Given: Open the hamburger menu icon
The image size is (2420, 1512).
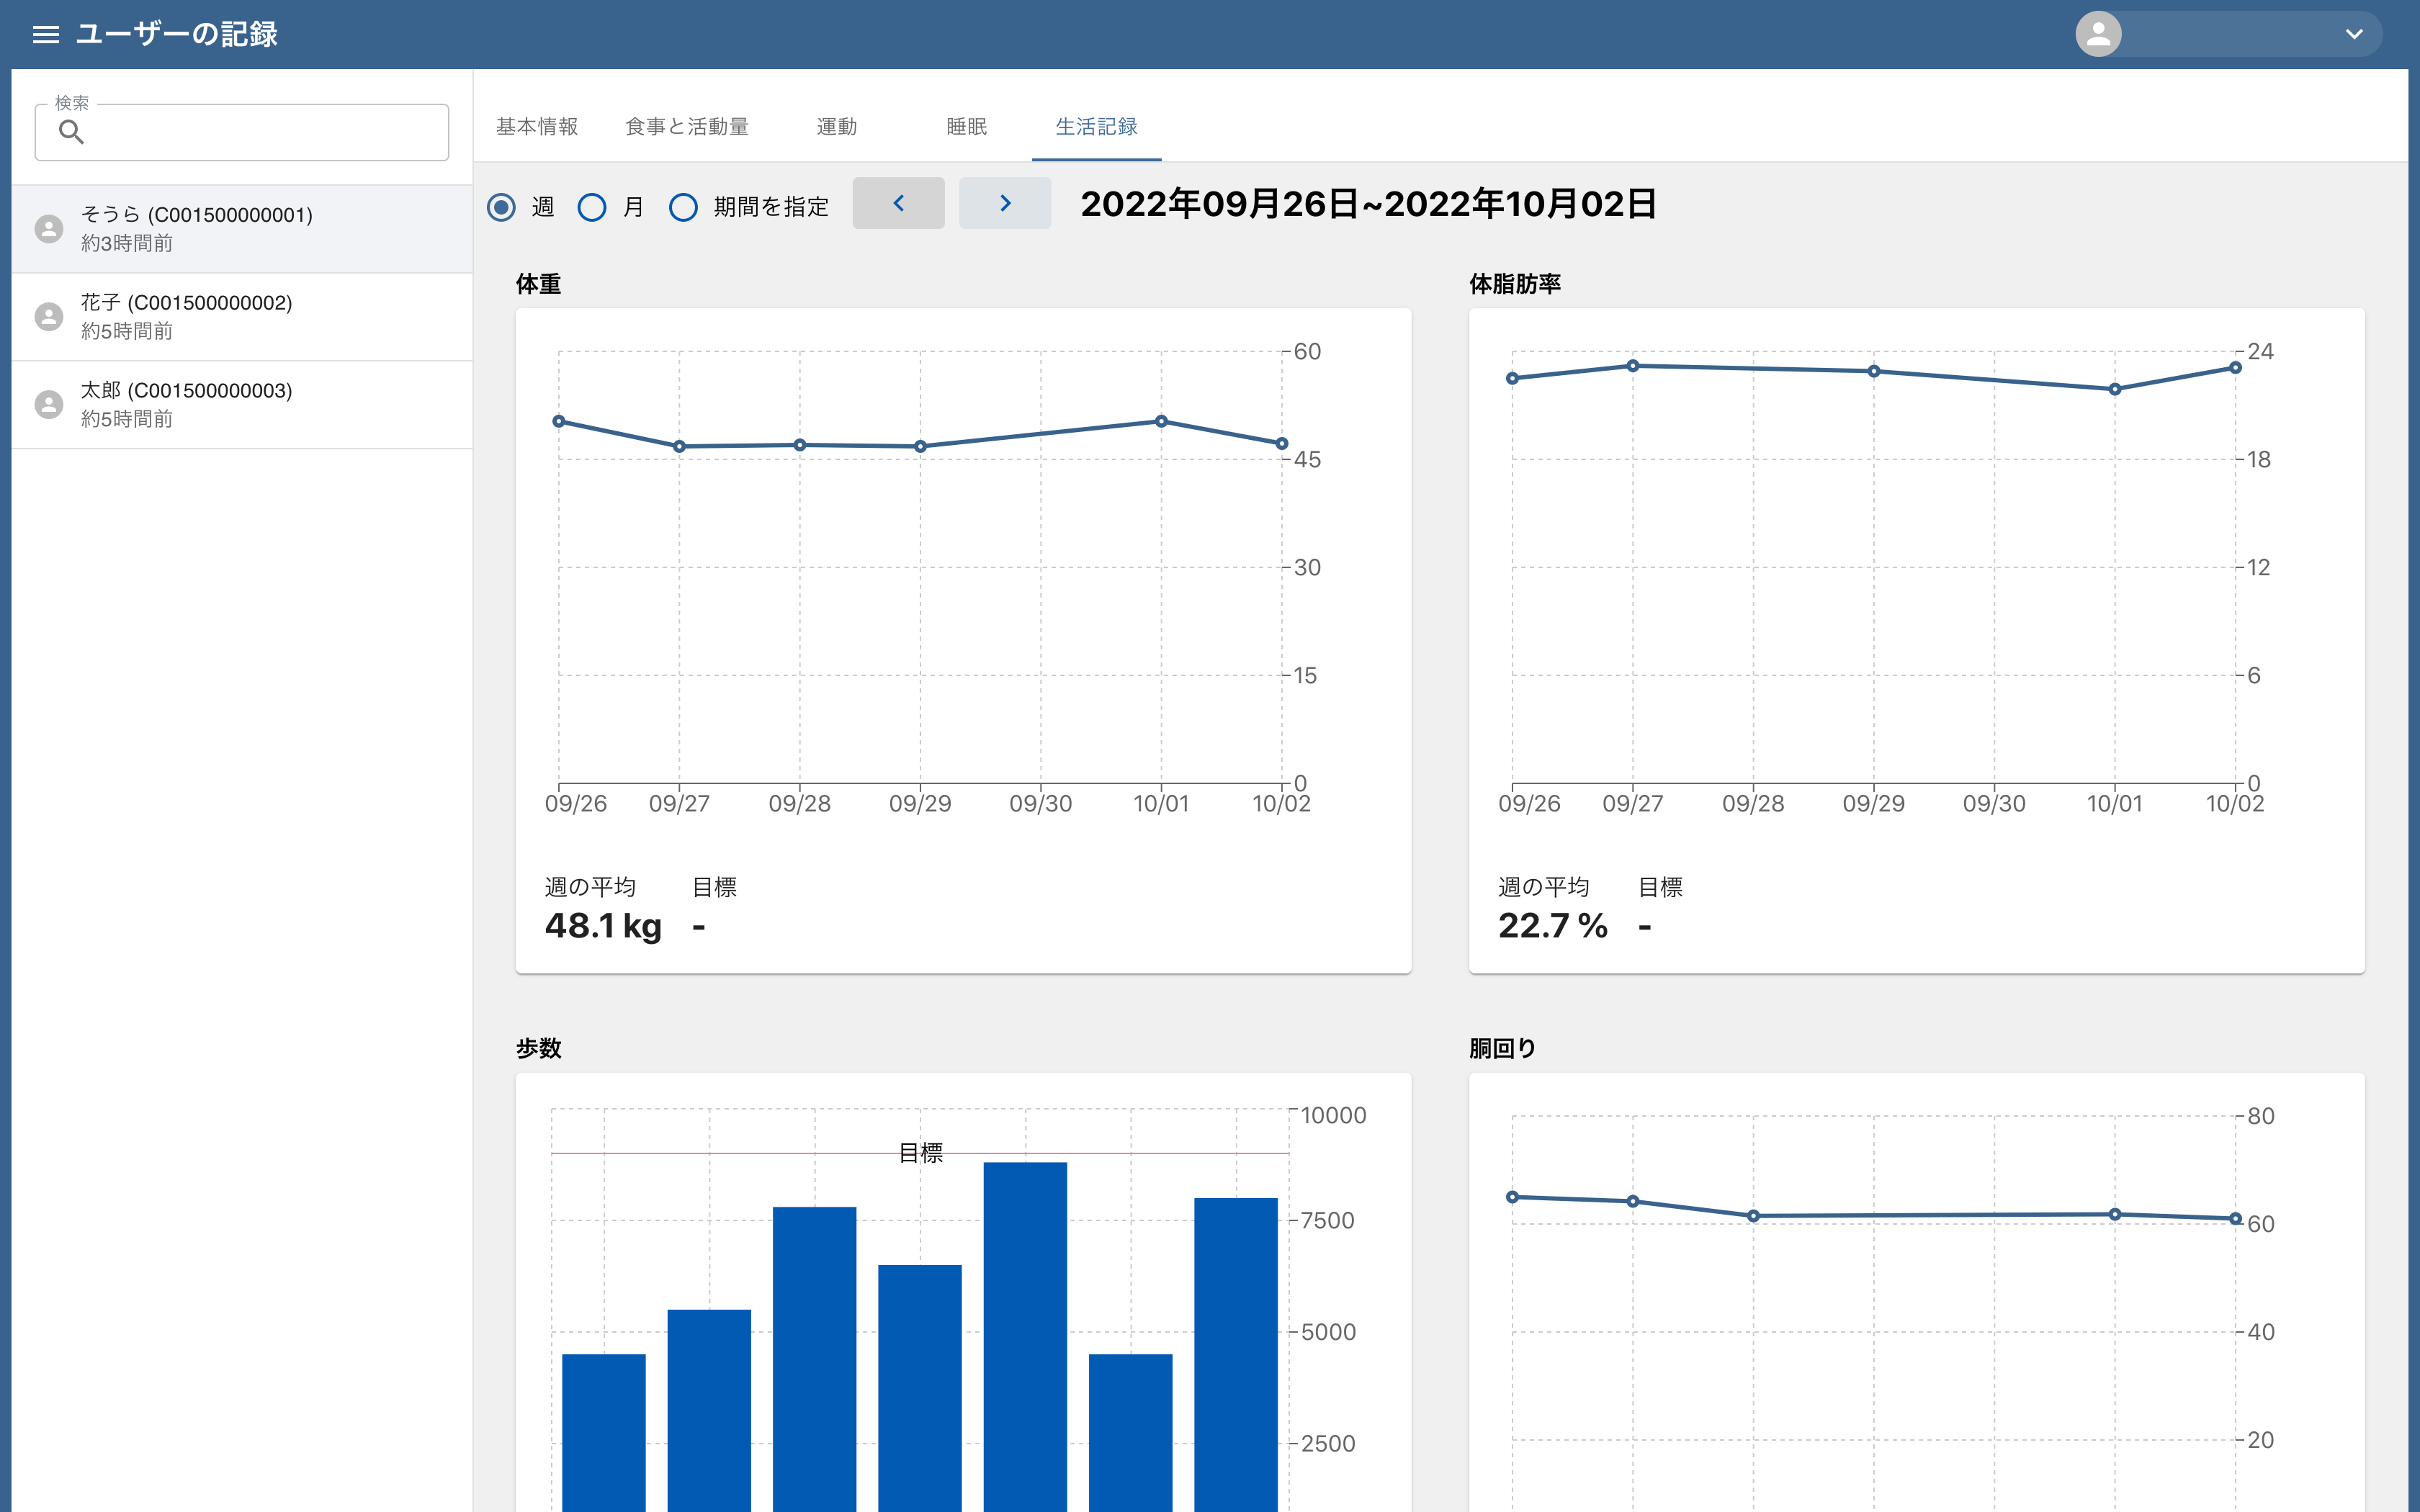Looking at the screenshot, I should (46, 35).
